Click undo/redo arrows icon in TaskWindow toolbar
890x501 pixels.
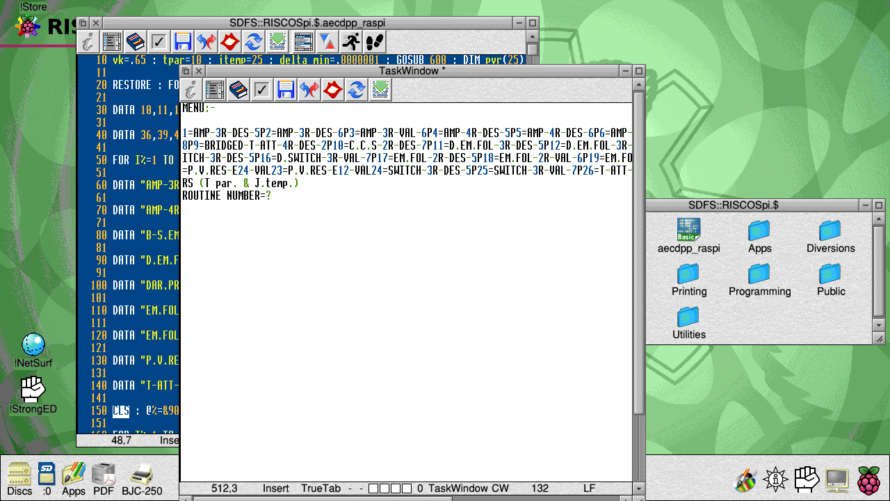[x=309, y=90]
